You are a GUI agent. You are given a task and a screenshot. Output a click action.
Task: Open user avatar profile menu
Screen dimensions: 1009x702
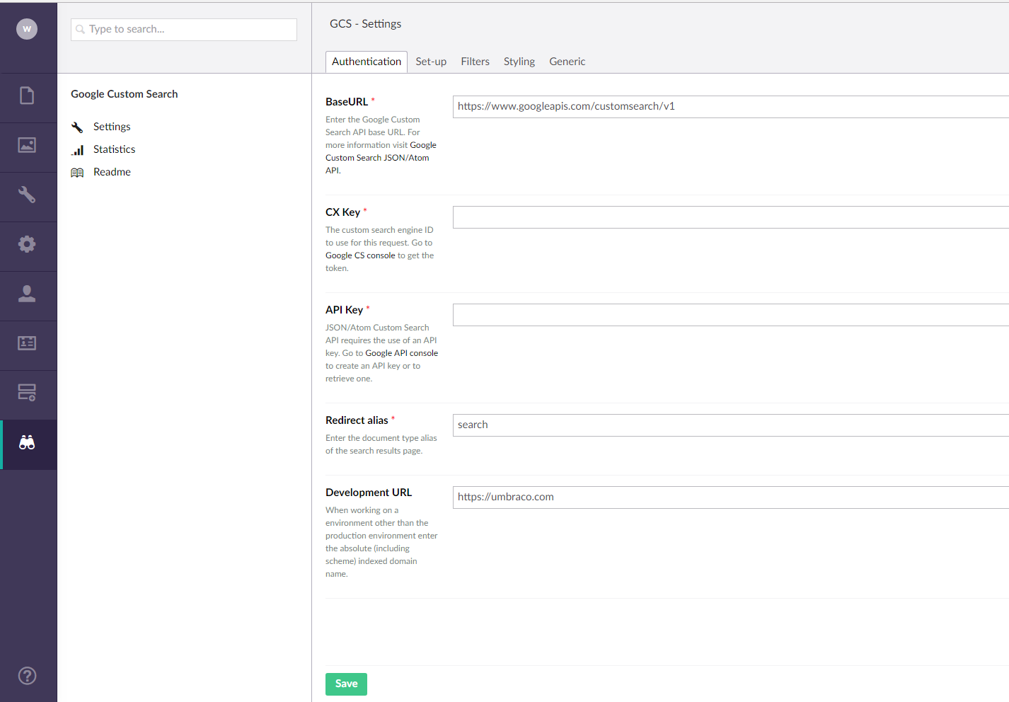pyautogui.click(x=27, y=29)
